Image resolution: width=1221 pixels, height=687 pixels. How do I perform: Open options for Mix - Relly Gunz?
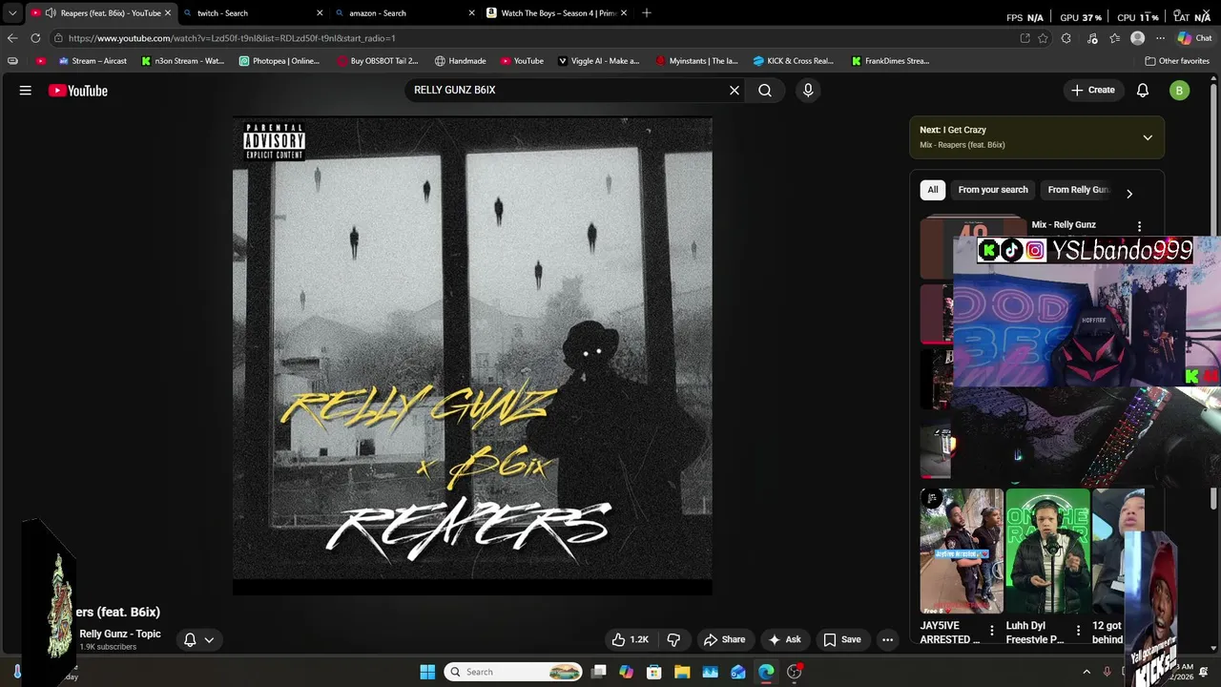1139,226
